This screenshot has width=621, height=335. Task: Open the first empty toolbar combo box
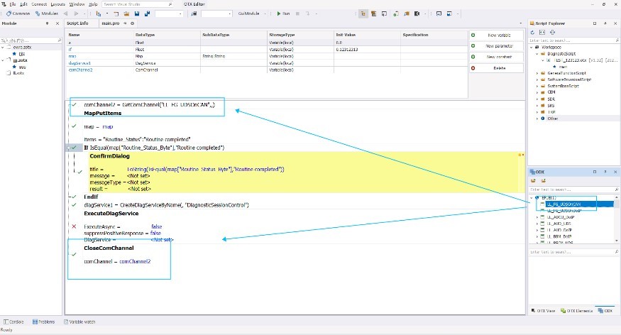coord(169,13)
